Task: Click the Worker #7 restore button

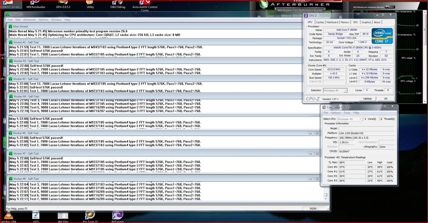Action: [x=317, y=153]
